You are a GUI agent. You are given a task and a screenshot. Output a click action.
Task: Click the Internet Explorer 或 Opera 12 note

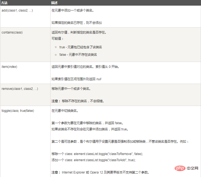pos(100,172)
